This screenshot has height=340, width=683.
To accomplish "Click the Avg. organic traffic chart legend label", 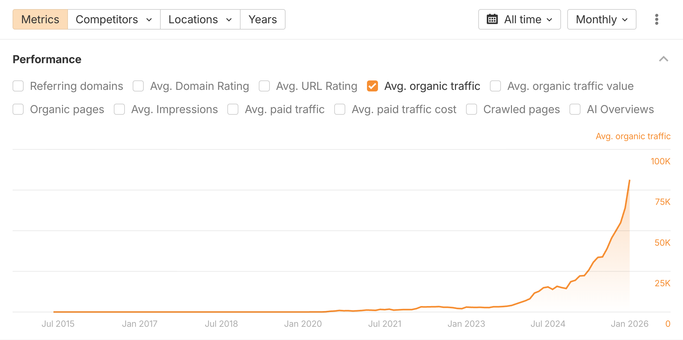I will coord(633,136).
